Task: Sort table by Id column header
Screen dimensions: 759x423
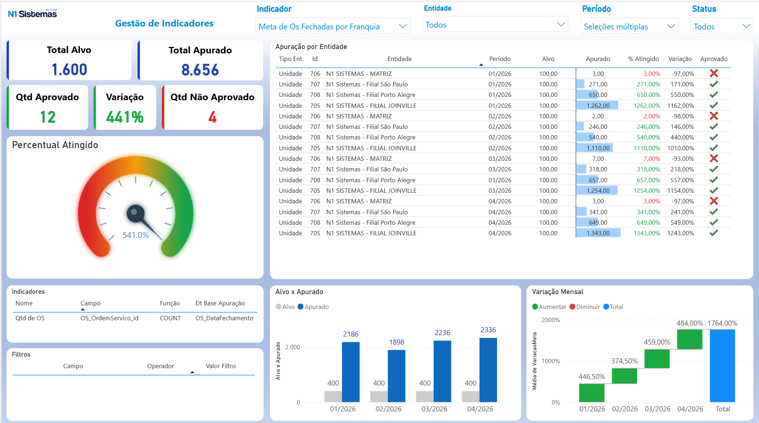Action: coord(315,59)
